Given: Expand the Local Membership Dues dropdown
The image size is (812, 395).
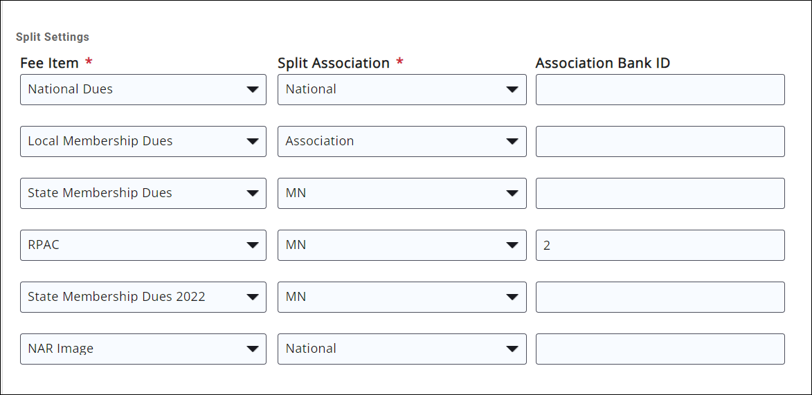Looking at the screenshot, I should point(143,141).
